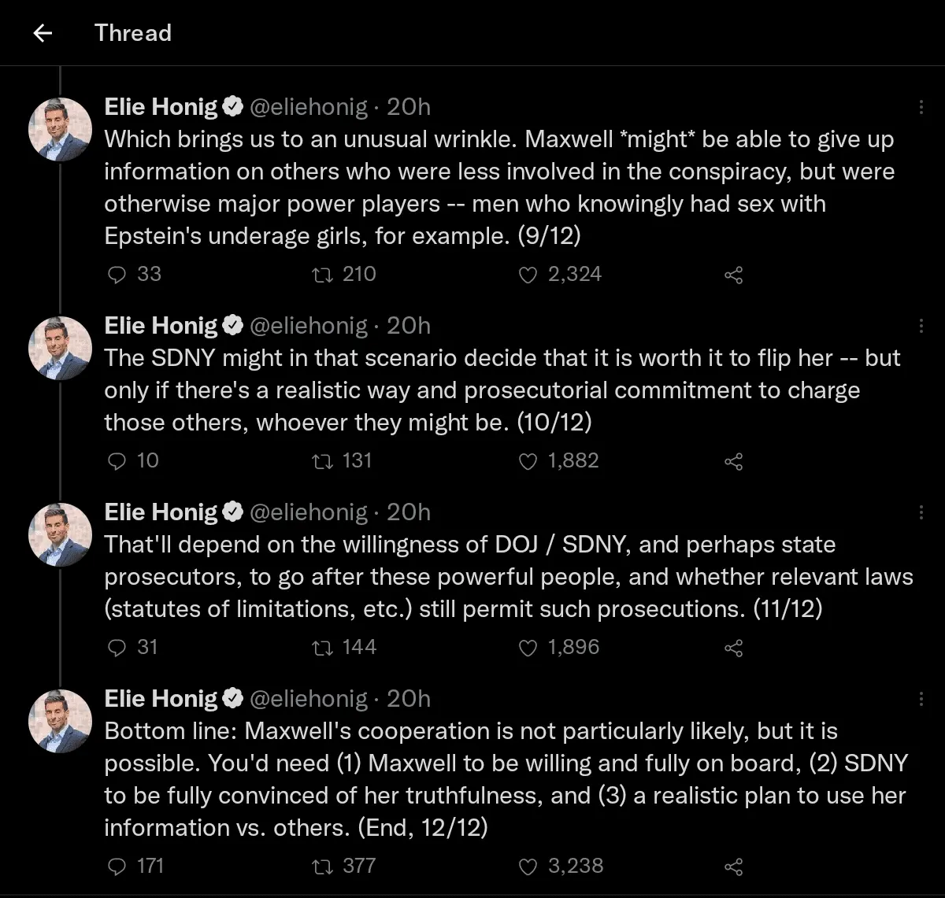Image resolution: width=945 pixels, height=898 pixels.
Task: Like the tweet with 1,896 likes
Action: coord(529,647)
